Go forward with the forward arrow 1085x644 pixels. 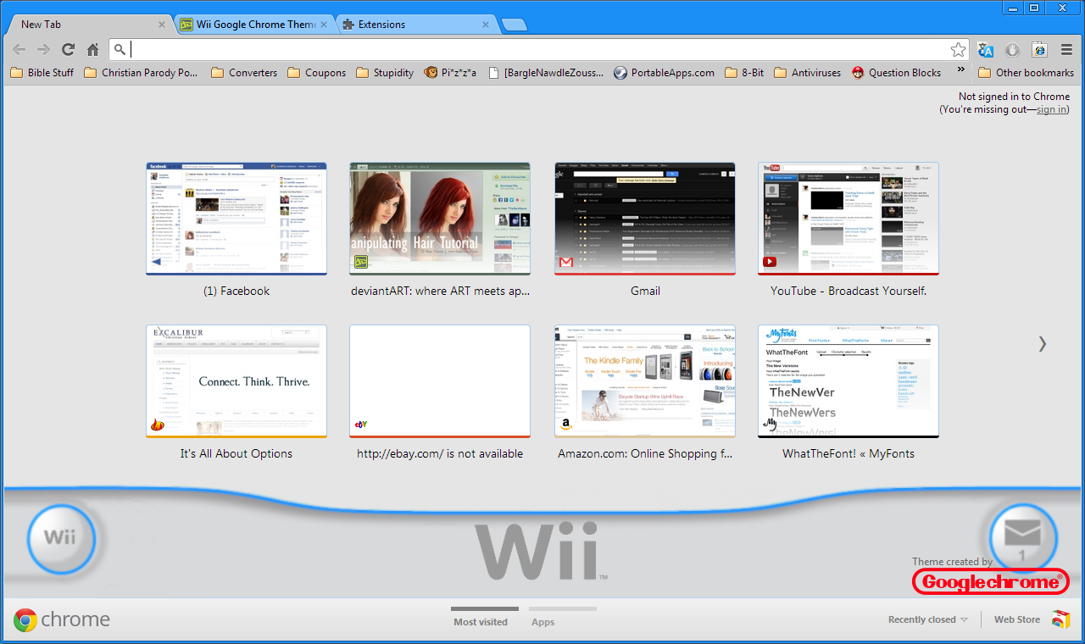click(44, 50)
